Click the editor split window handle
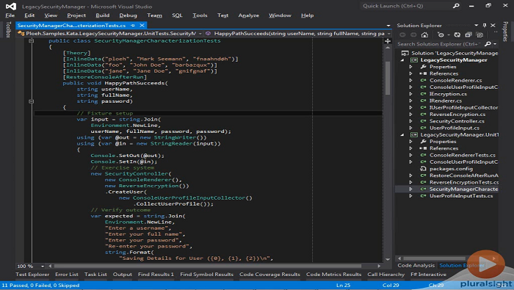The height and width of the screenshot is (290, 514). (x=388, y=41)
